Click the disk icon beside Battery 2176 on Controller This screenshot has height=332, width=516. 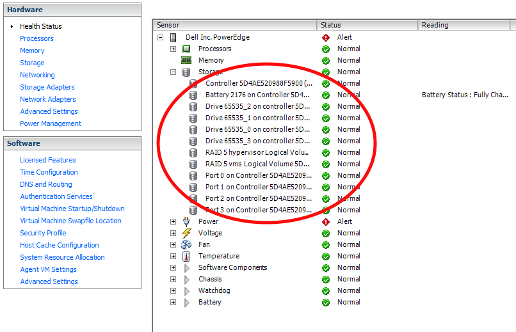click(193, 95)
